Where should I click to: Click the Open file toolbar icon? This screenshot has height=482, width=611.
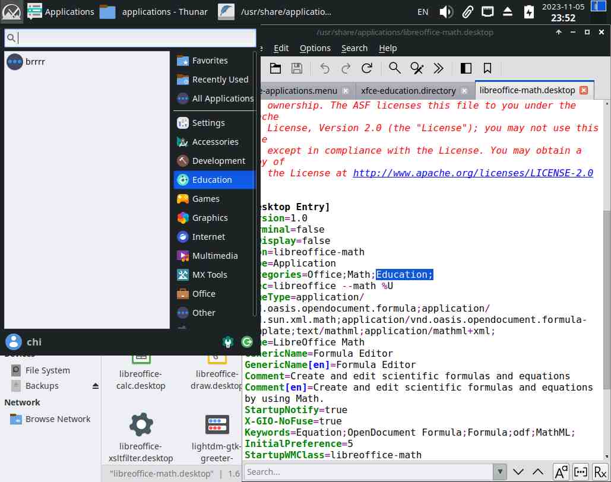click(276, 68)
